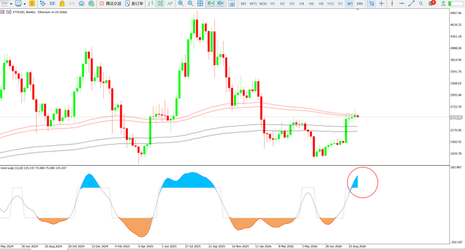
Task: Switch chart to line chart mode
Action: (170, 3)
